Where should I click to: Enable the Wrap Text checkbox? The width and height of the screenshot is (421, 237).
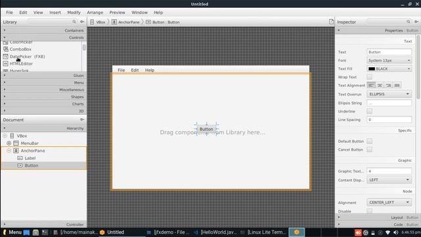pyautogui.click(x=370, y=77)
